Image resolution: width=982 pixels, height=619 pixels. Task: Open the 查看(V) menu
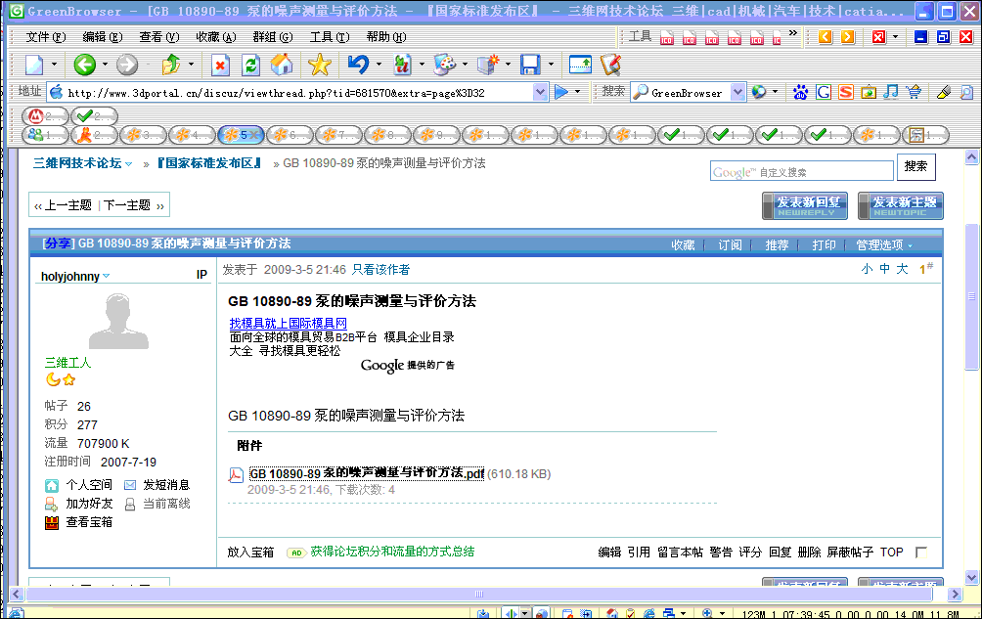tap(159, 37)
